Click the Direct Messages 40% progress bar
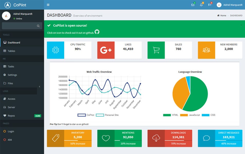The image size is (245, 154). point(229,141)
